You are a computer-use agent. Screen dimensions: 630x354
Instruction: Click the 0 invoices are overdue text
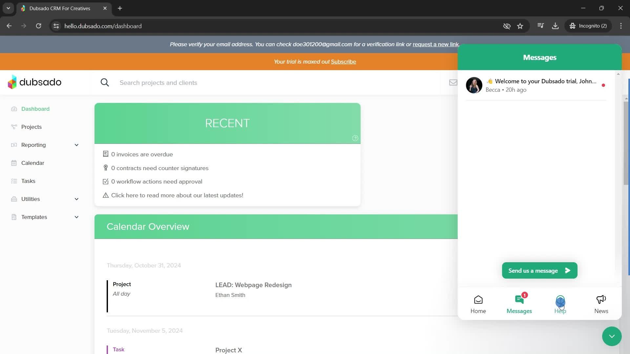(142, 154)
